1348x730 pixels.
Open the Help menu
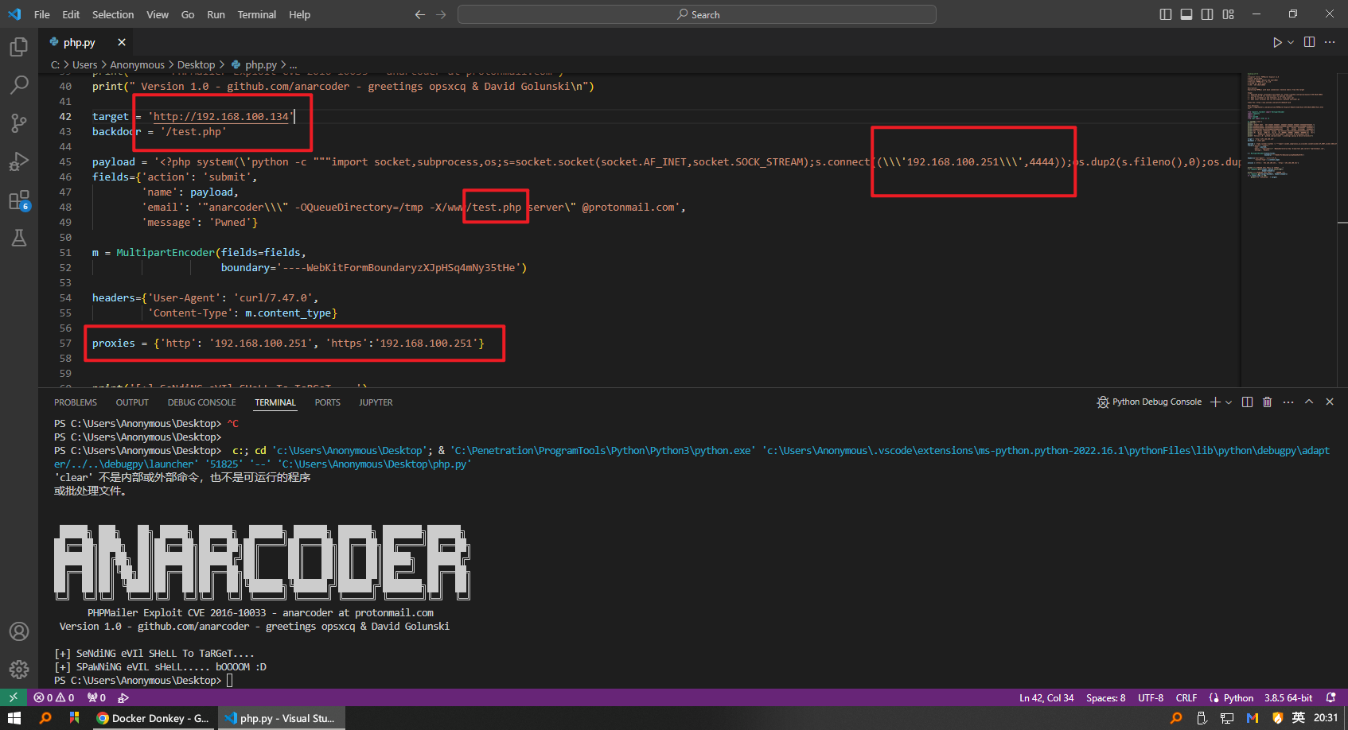[299, 14]
